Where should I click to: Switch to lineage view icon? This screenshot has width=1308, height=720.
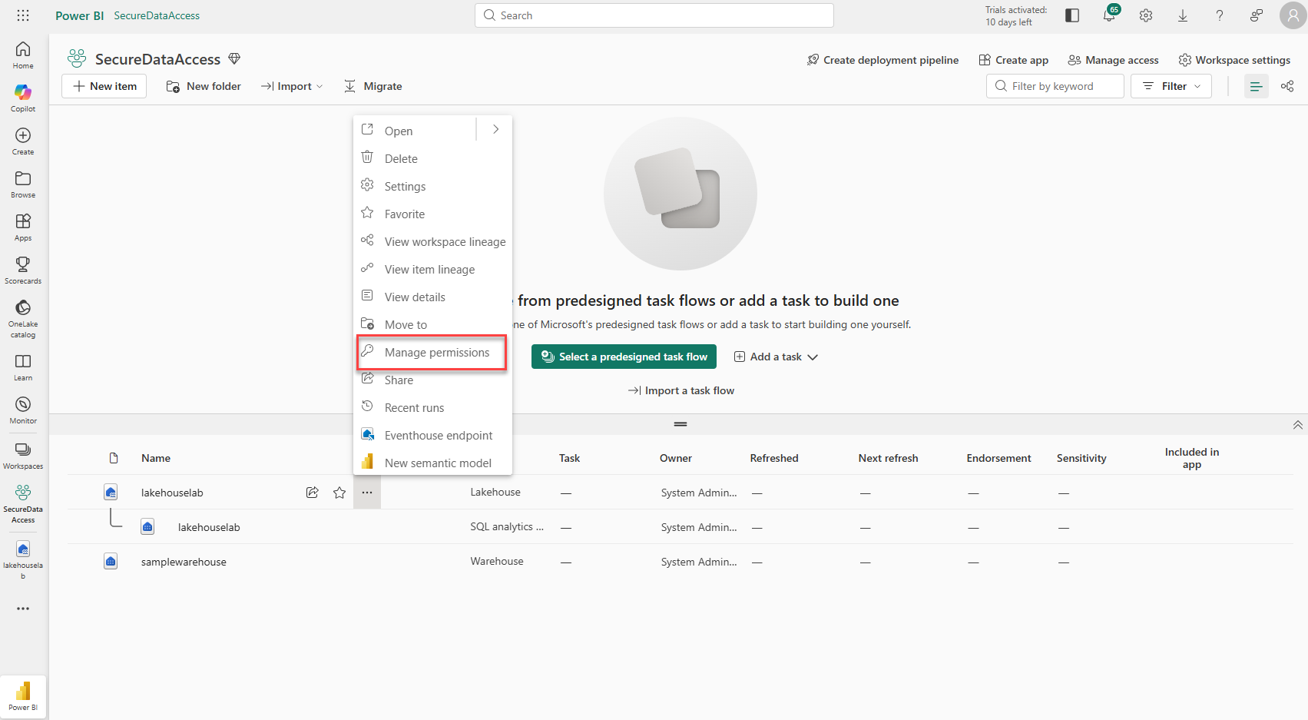[x=1287, y=86]
